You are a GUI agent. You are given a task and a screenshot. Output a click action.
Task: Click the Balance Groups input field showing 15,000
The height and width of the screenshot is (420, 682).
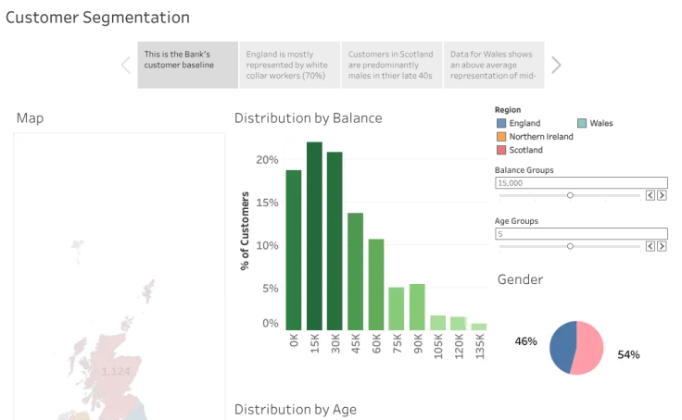pyautogui.click(x=581, y=183)
